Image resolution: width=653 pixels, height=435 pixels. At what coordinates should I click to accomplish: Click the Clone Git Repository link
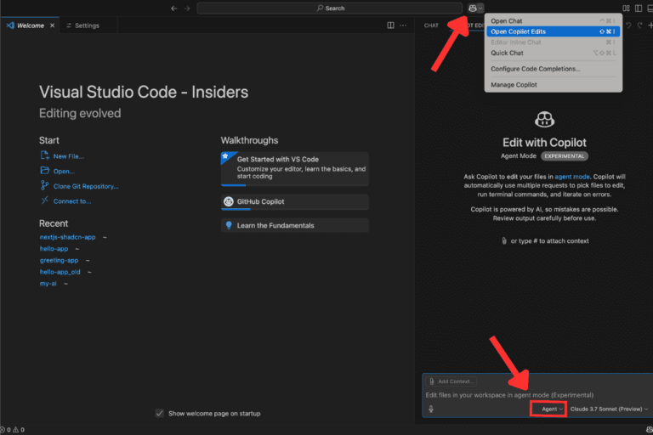pyautogui.click(x=85, y=186)
